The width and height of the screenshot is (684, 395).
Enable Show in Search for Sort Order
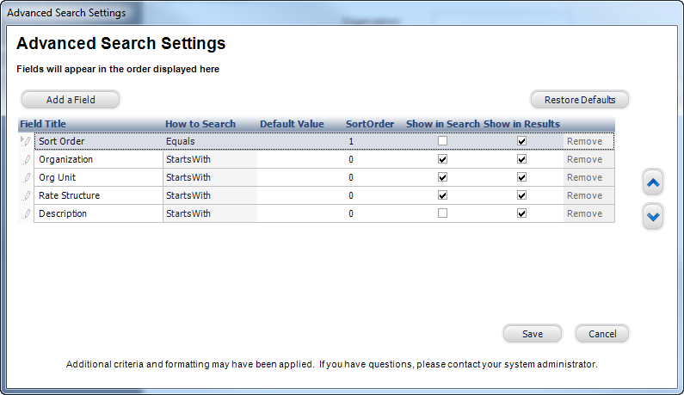click(442, 141)
